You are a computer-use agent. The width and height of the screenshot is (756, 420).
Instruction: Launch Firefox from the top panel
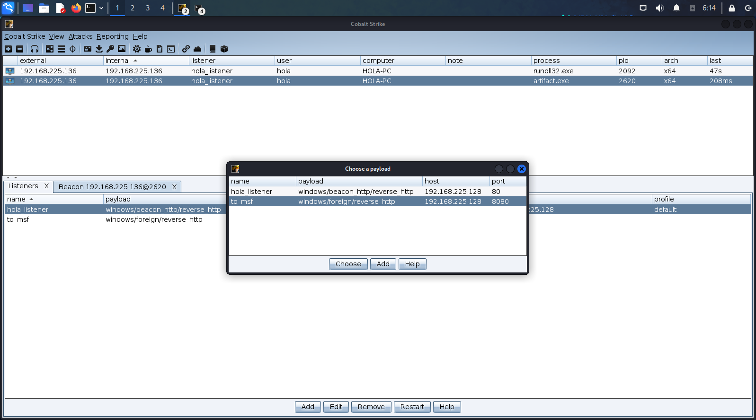76,8
